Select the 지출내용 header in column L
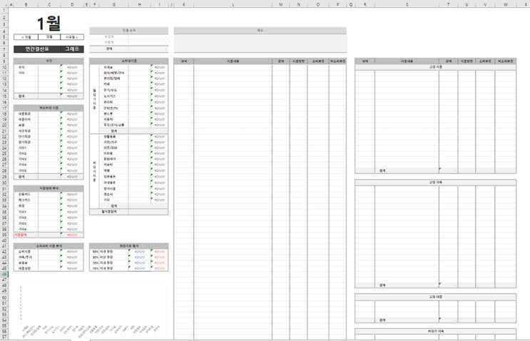The height and width of the screenshot is (341, 530). (233, 61)
